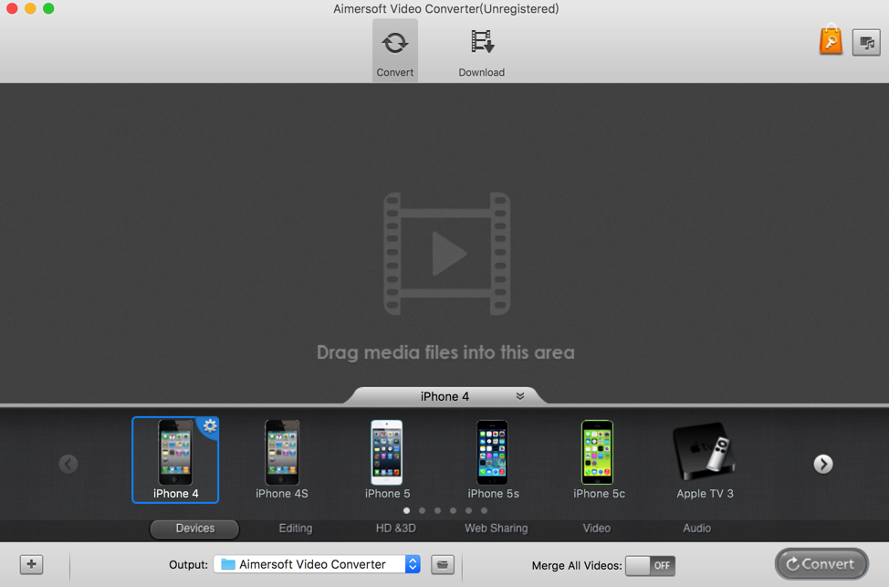The height and width of the screenshot is (587, 889).
Task: Select the Apple TV 3 preset
Action: [705, 460]
